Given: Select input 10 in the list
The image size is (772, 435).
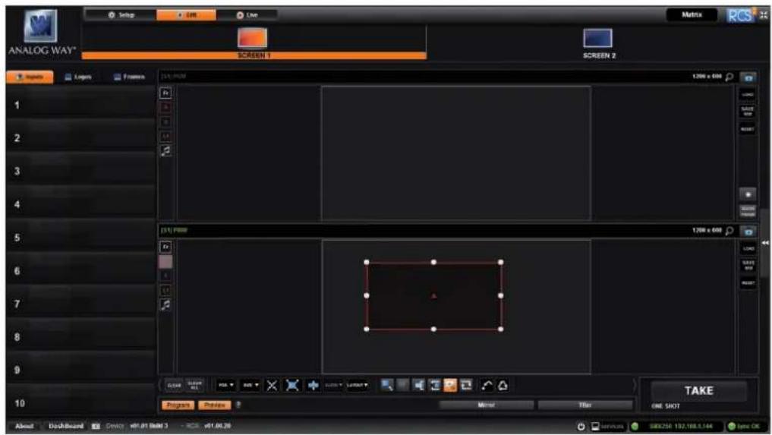Looking at the screenshot, I should [x=81, y=403].
